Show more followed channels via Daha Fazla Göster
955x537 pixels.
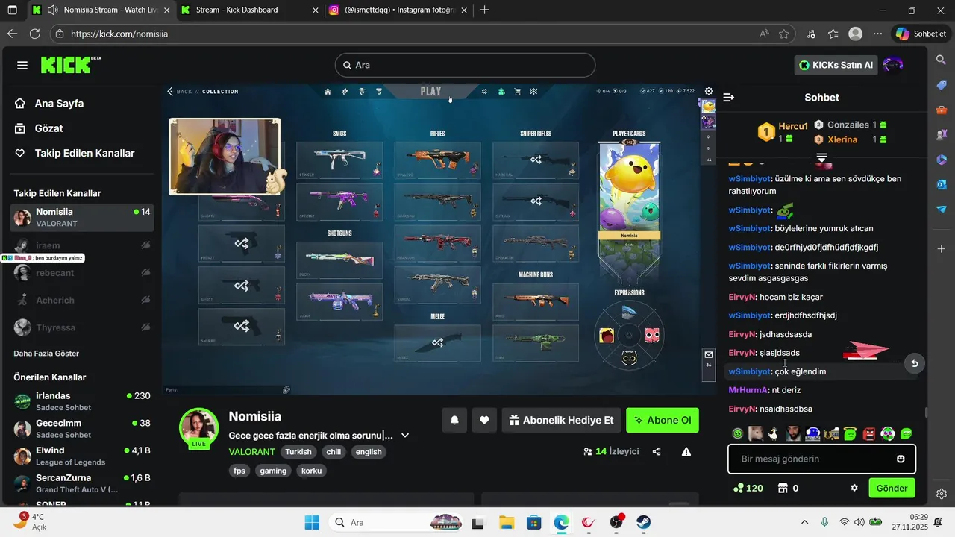tap(46, 354)
